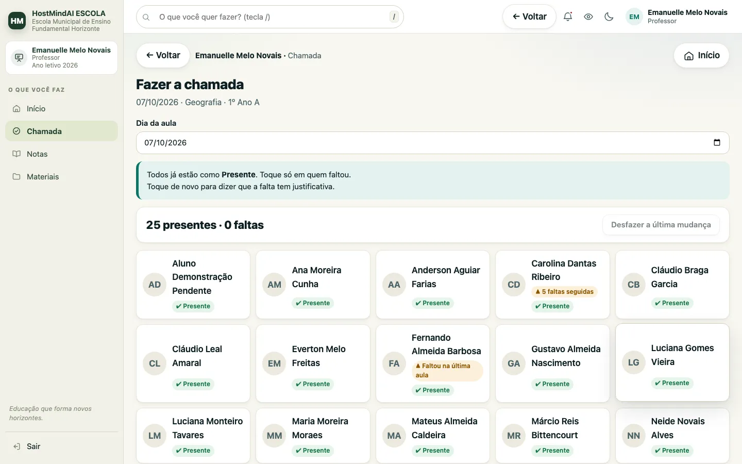Go to Início via the home button
This screenshot has width=742, height=464.
point(701,55)
